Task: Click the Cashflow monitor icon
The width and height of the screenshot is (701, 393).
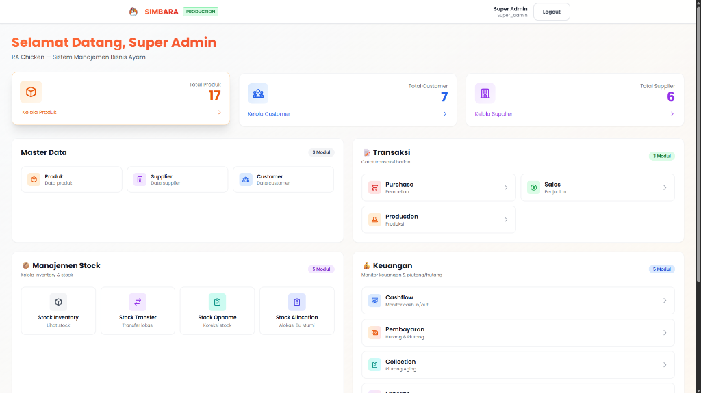Action: tap(374, 301)
